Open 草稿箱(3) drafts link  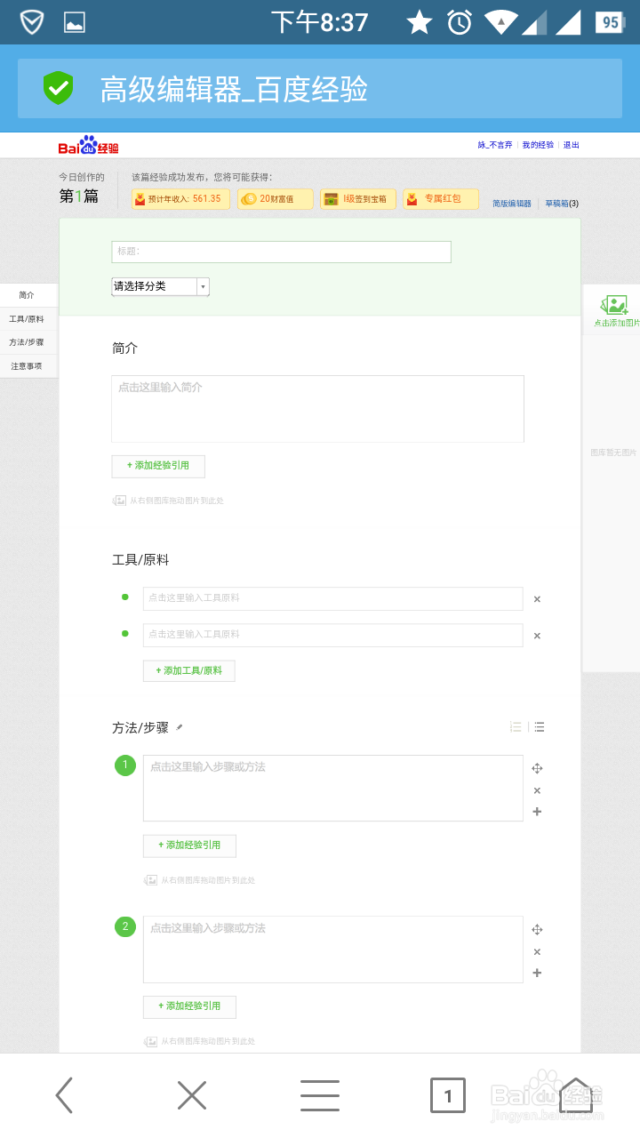click(562, 204)
